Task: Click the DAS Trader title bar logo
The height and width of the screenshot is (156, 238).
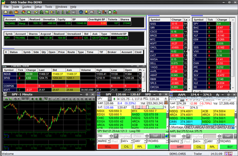Action: [3, 2]
